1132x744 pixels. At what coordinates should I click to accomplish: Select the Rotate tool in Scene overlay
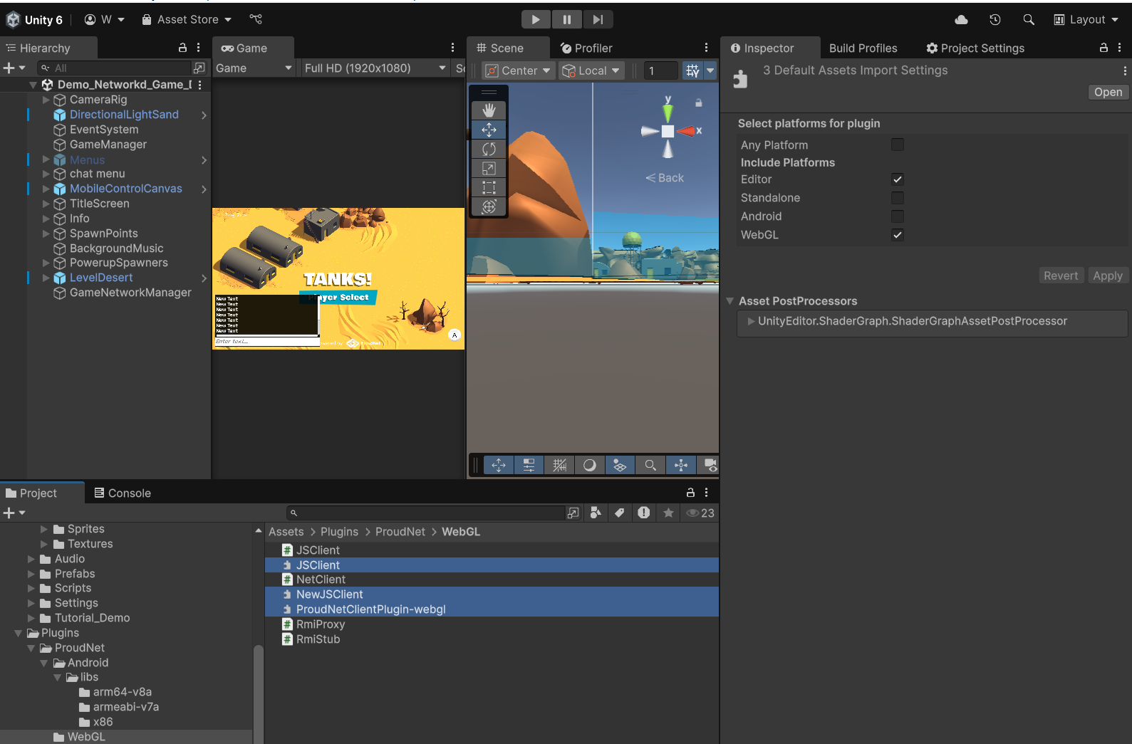[x=489, y=149]
